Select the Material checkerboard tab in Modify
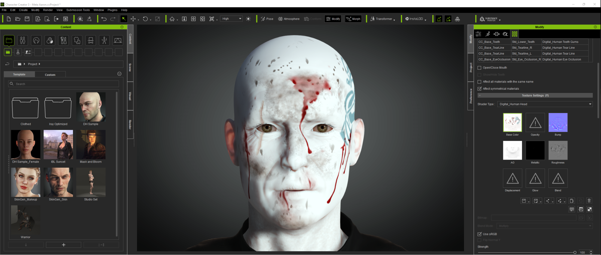This screenshot has height=255, width=601. point(515,34)
